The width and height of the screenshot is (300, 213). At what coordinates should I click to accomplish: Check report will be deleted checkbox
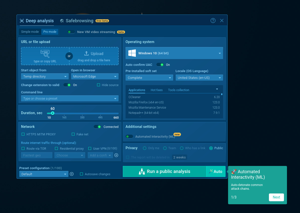point(128,157)
